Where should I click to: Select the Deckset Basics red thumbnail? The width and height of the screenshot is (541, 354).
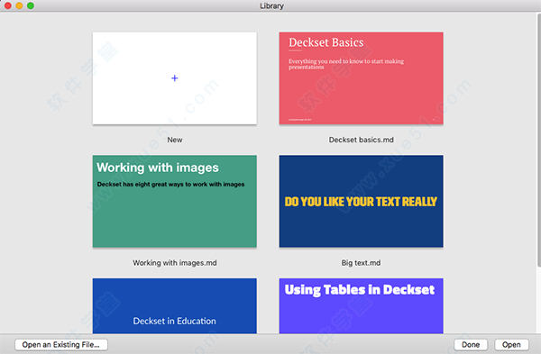pyautogui.click(x=362, y=78)
